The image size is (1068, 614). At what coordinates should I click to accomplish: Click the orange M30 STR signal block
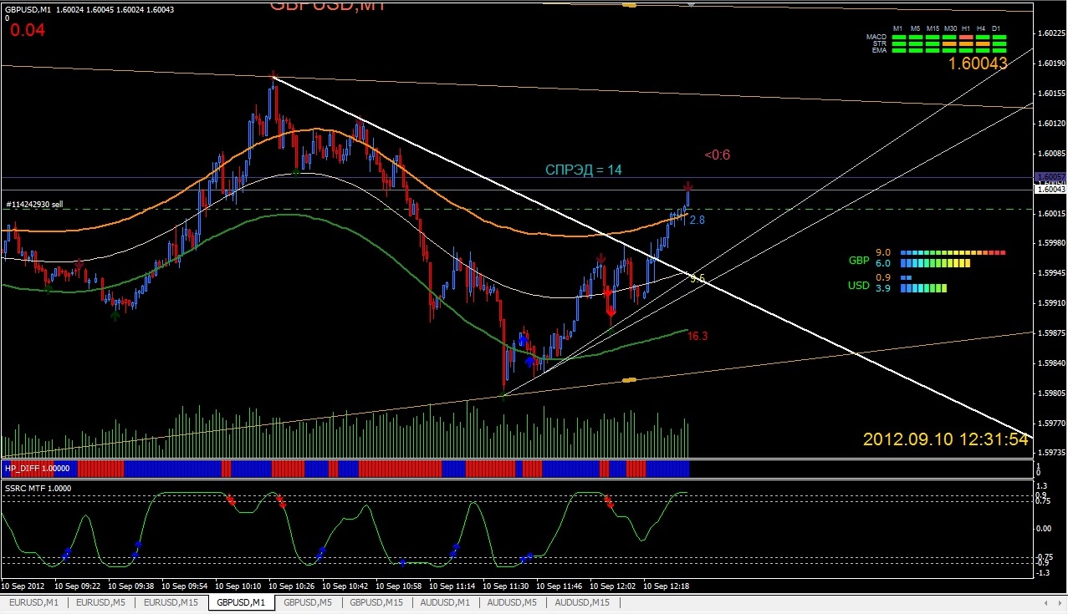(949, 43)
